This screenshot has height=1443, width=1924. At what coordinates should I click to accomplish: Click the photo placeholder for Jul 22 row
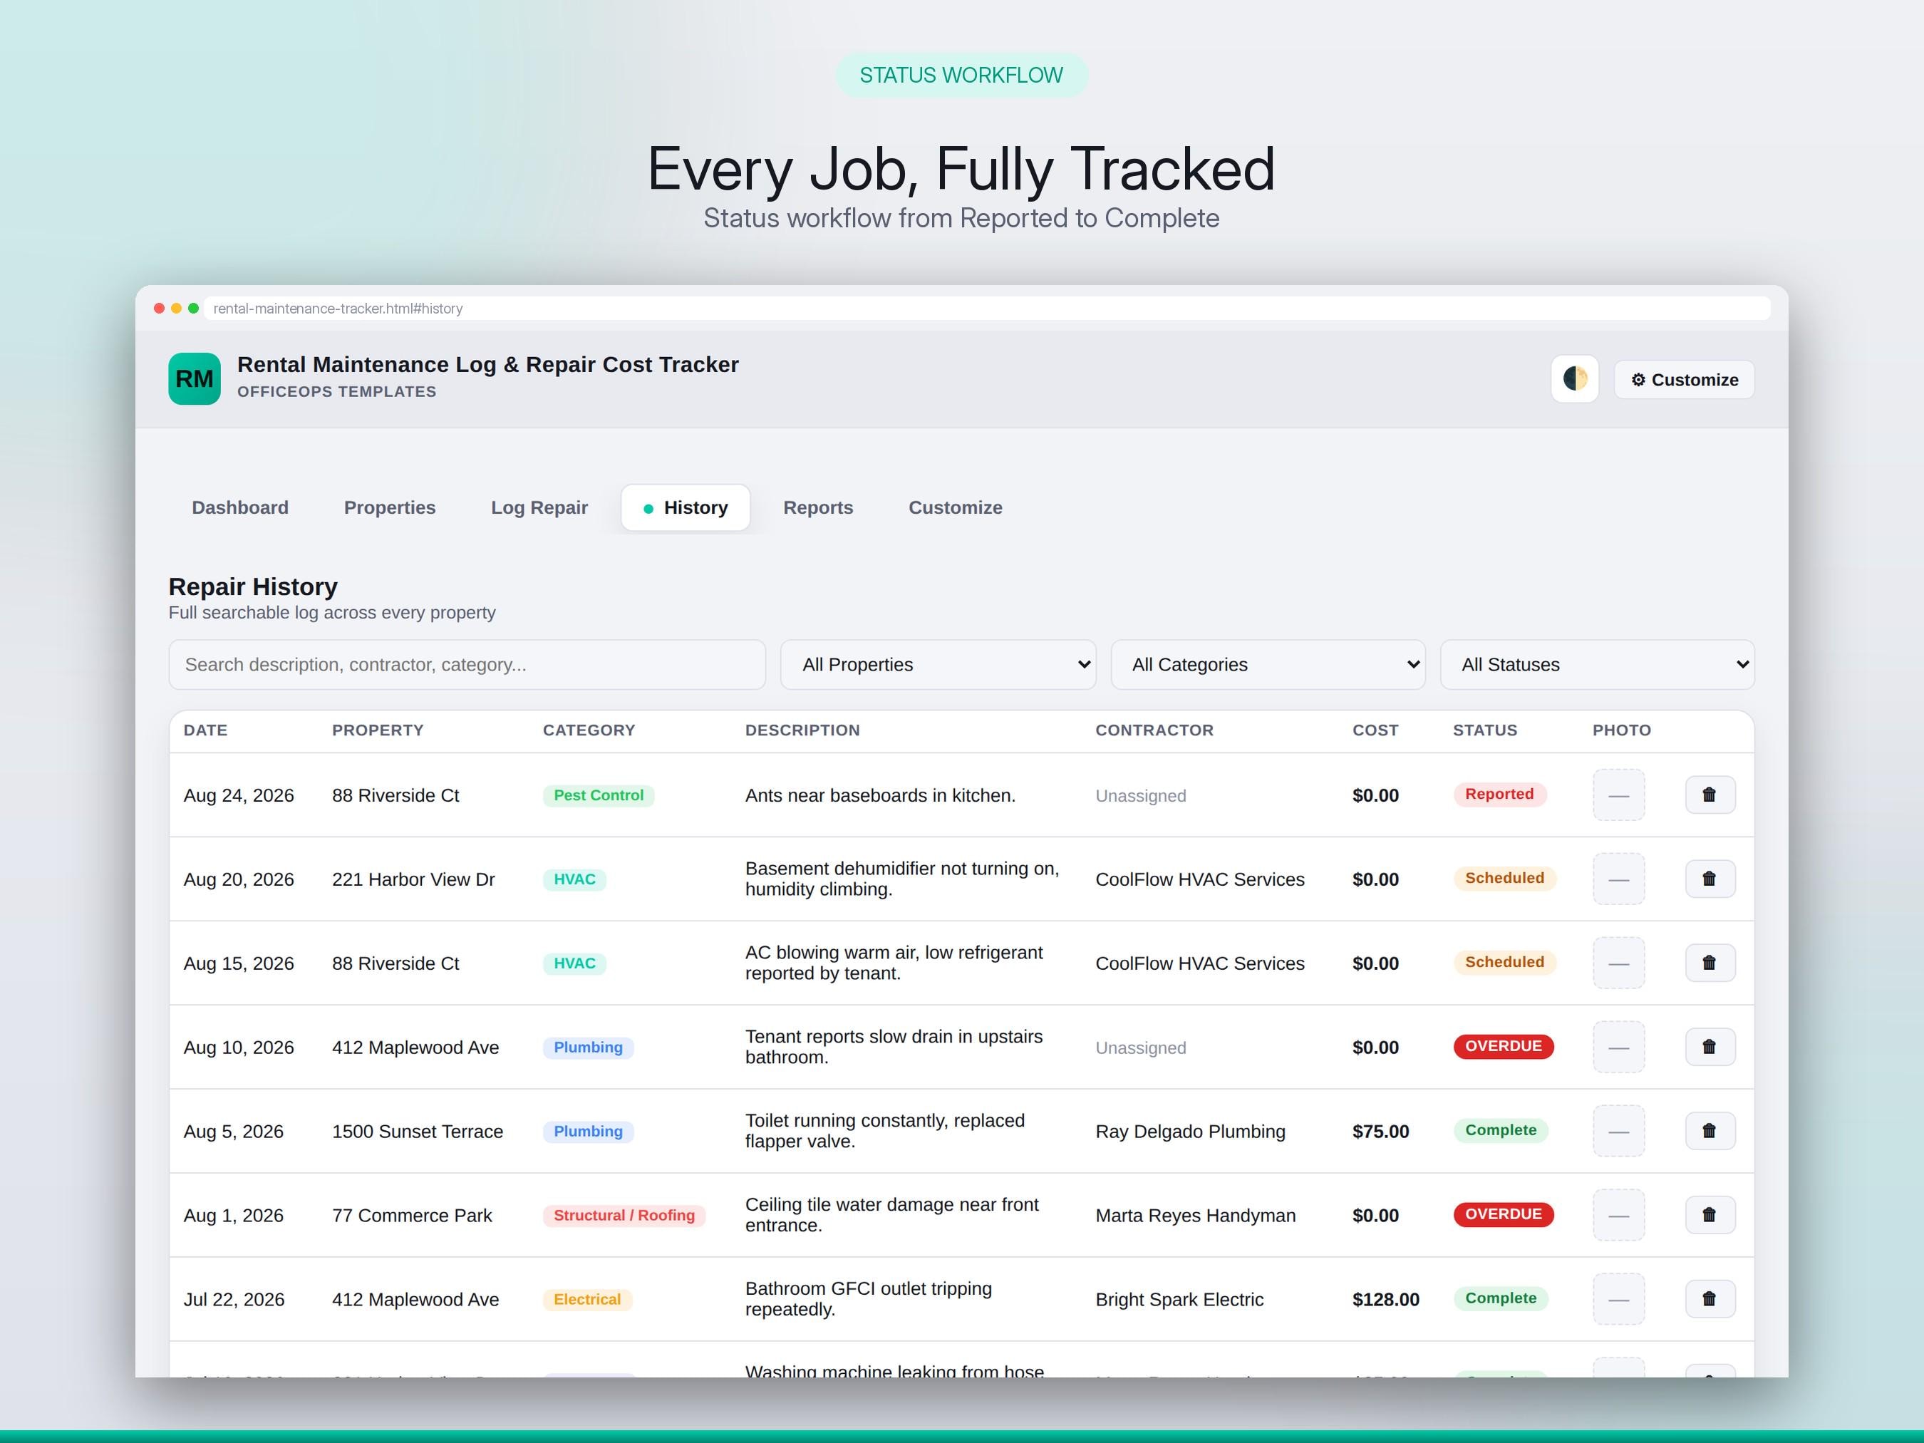1619,1300
